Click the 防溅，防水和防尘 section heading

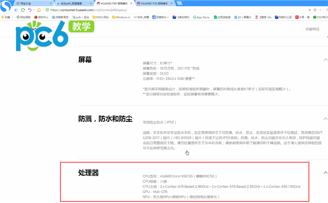105,119
